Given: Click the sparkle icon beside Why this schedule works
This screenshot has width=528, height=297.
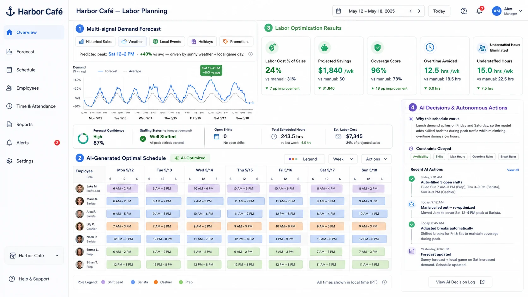Looking at the screenshot, I should (411, 119).
